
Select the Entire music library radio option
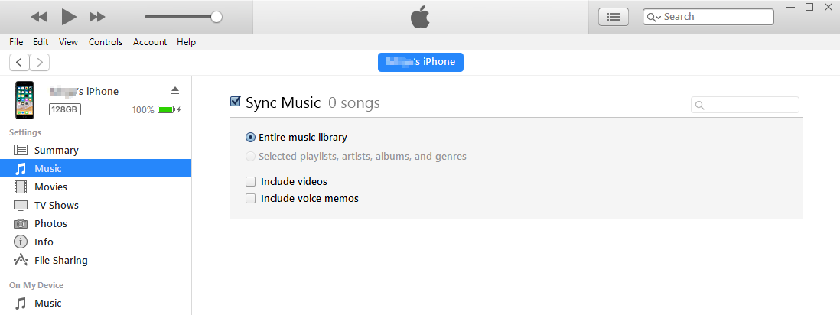click(x=250, y=137)
